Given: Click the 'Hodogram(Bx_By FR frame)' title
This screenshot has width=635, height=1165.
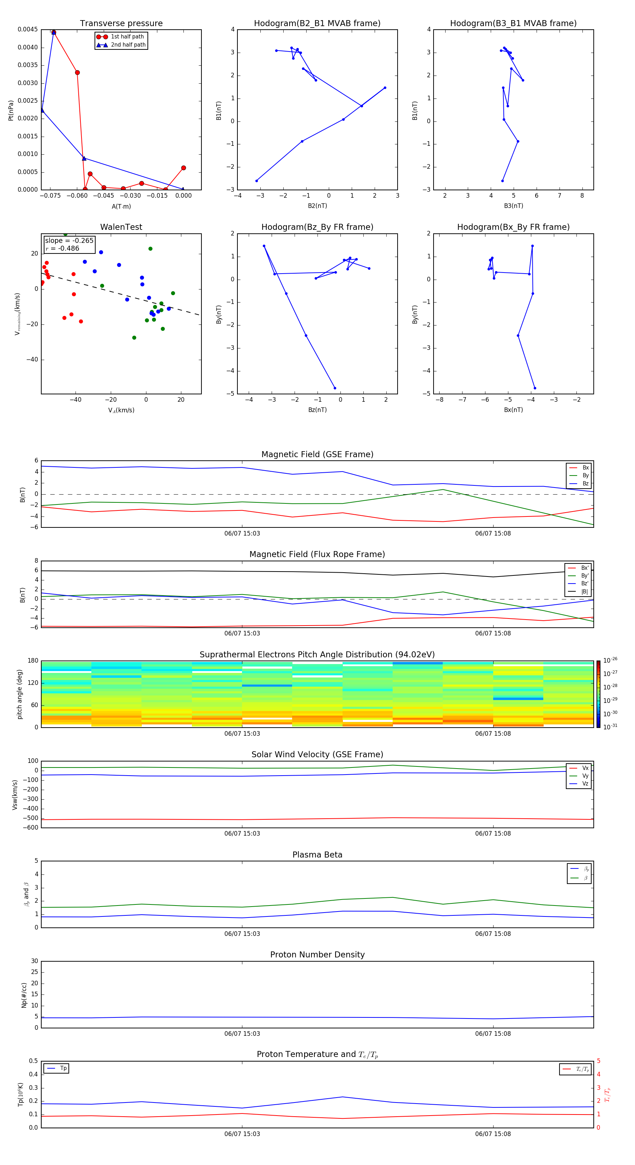Looking at the screenshot, I should [x=513, y=227].
